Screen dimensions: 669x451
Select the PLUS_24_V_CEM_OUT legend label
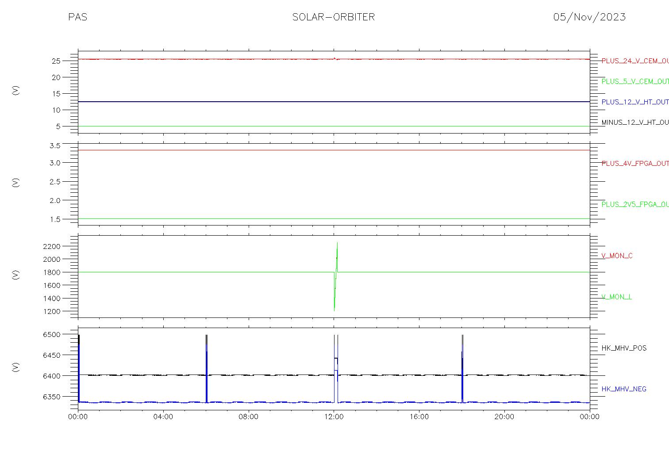[635, 61]
